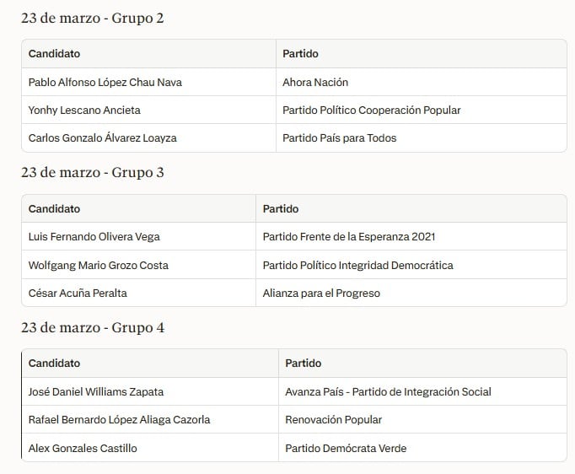Click 'Partido Político Integridad Democrática' cell
This screenshot has height=474, width=575.
pyautogui.click(x=411, y=265)
